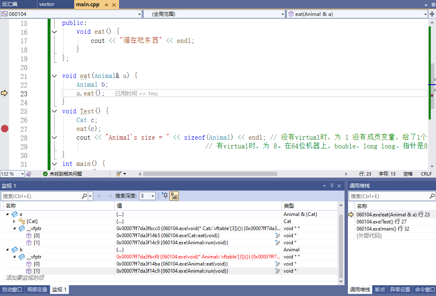Click the split editor window icon
Image resolution: width=436 pixels, height=296 pixels.
tap(432, 14)
